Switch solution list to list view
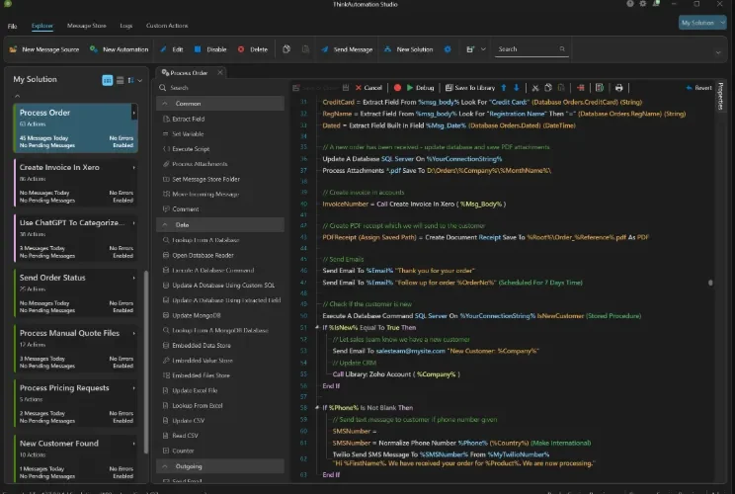 click(x=120, y=80)
